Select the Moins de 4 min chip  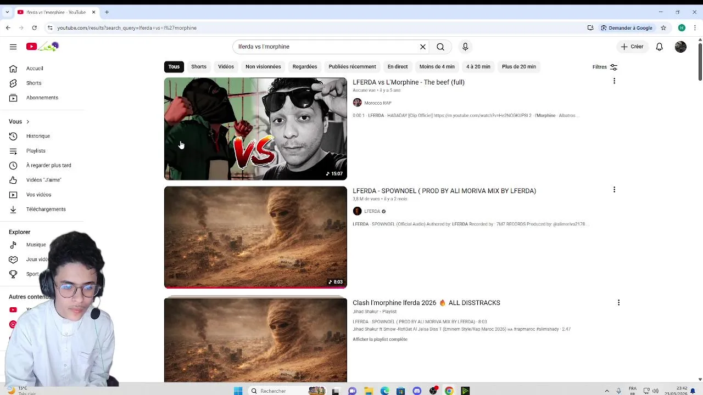tap(437, 66)
